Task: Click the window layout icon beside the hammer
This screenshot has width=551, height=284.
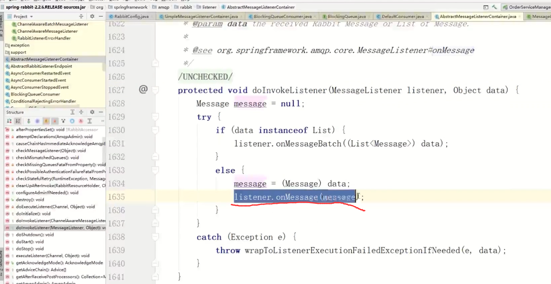Action: (x=486, y=7)
